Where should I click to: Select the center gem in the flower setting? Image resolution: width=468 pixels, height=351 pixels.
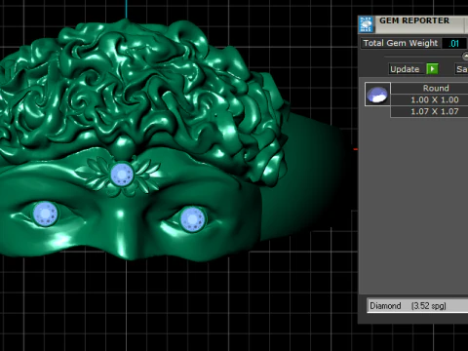(122, 175)
